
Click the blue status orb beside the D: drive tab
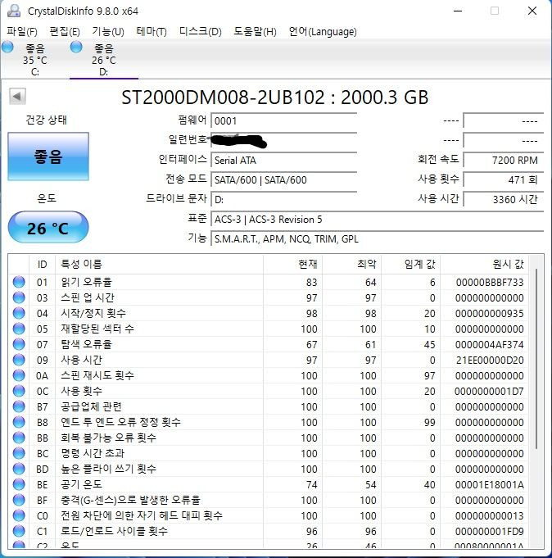click(76, 47)
